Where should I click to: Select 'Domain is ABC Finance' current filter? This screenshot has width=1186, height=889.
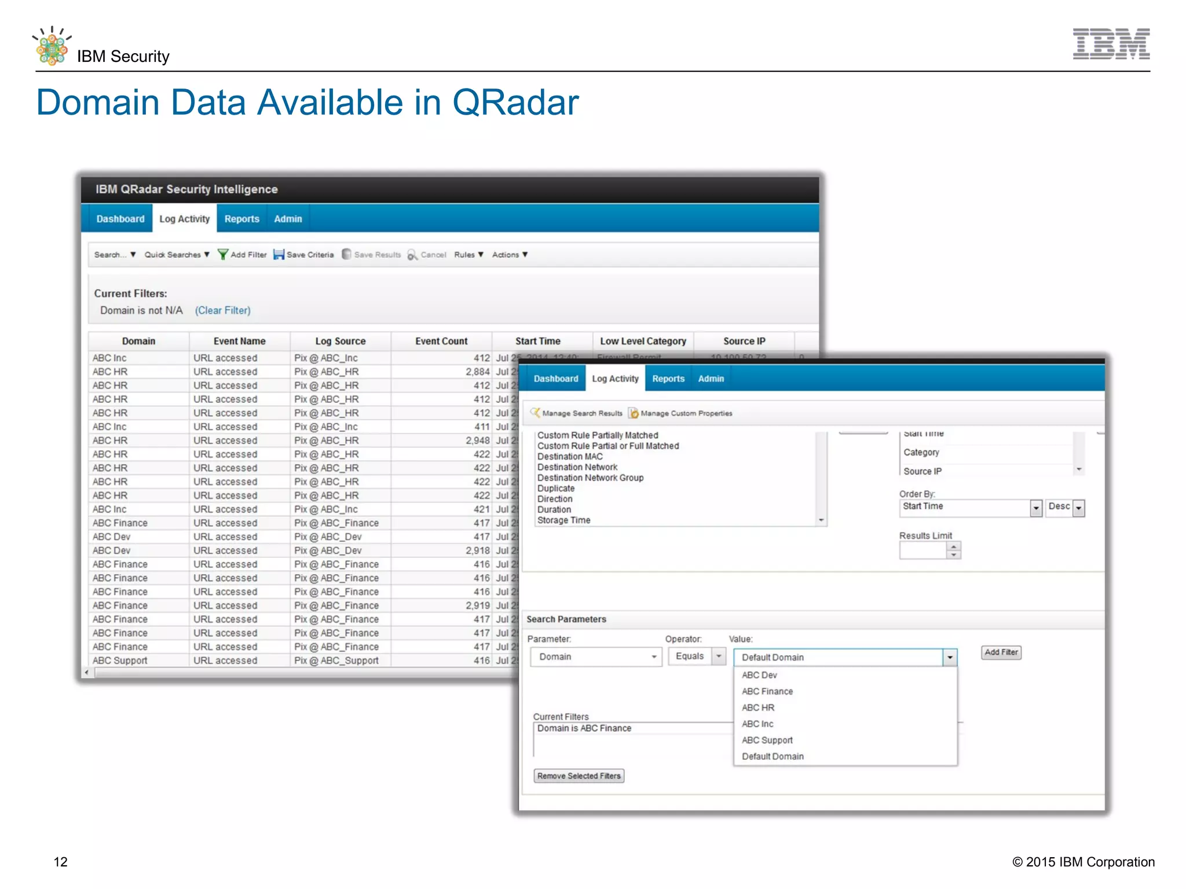click(632, 729)
